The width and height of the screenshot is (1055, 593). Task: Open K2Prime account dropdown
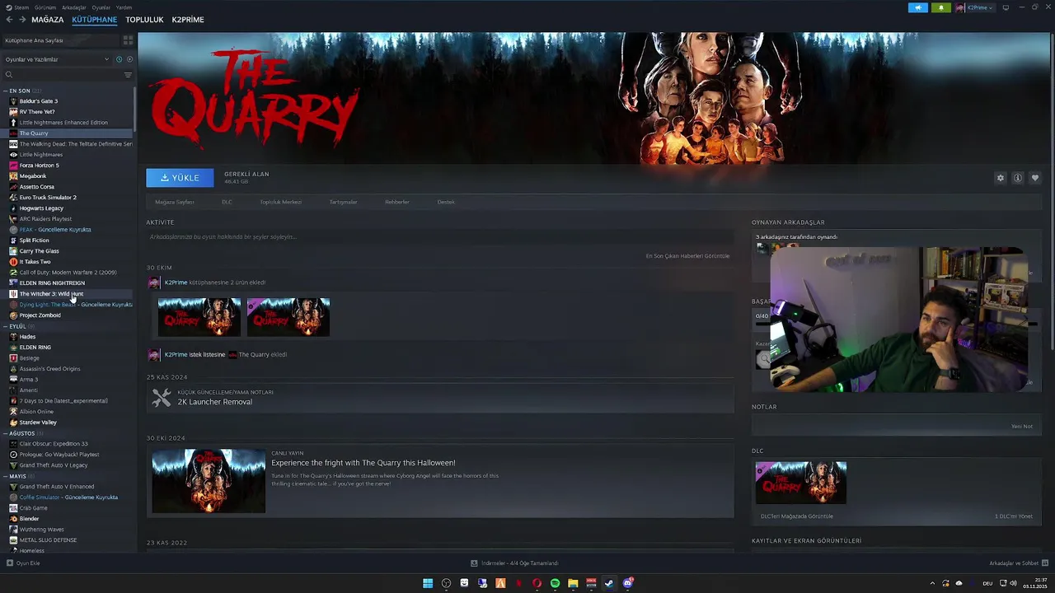point(975,7)
